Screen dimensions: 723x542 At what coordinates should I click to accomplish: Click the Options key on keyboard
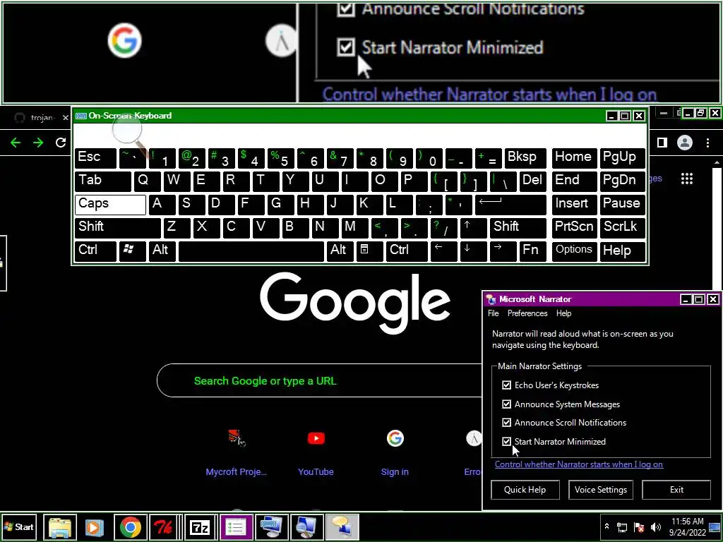pos(574,251)
